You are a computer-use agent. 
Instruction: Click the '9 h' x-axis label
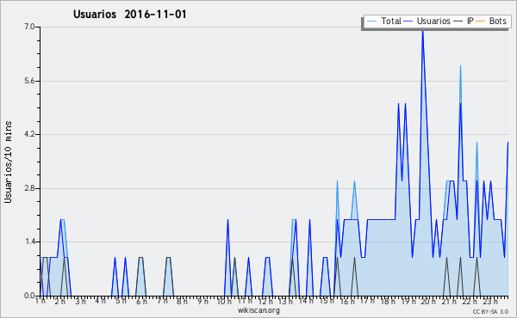(202, 301)
